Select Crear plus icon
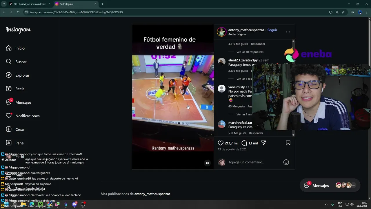 coord(9,129)
